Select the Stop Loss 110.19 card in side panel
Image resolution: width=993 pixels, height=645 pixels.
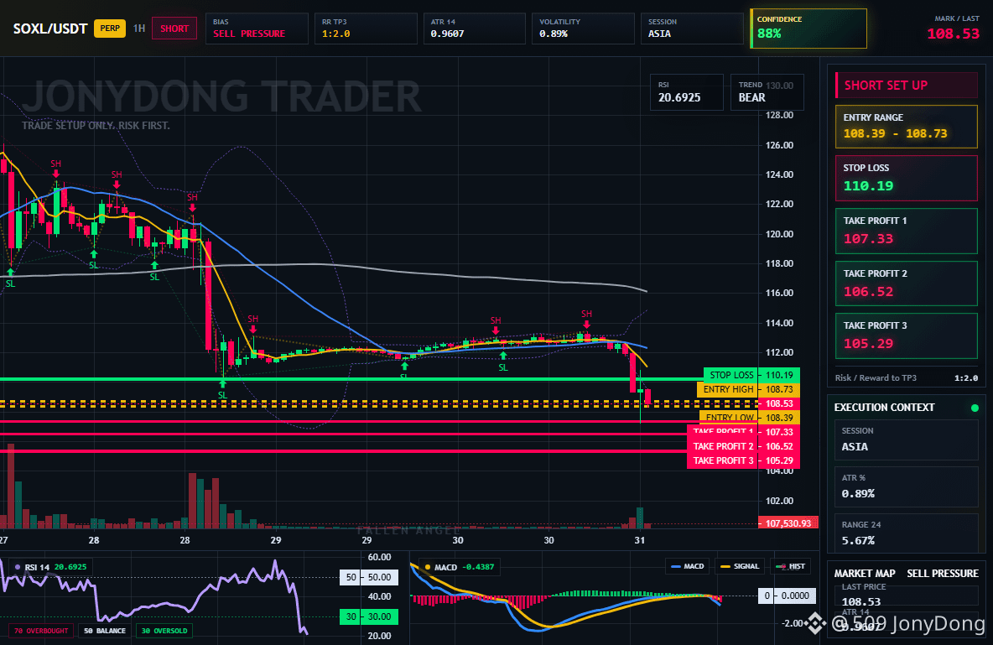[x=907, y=178]
